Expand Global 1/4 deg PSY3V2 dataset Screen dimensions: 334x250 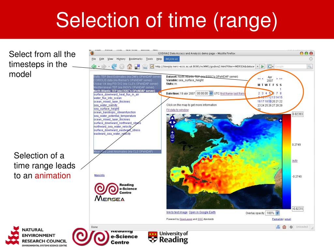click(128, 84)
